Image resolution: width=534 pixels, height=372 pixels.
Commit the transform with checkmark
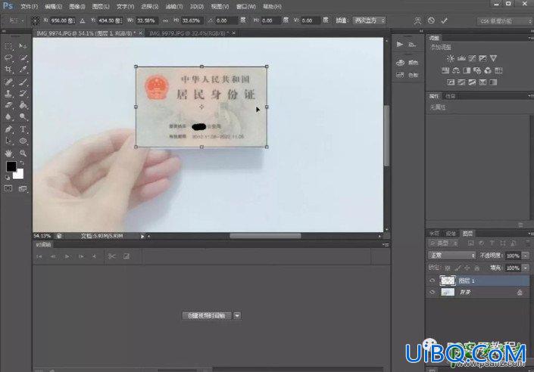click(444, 20)
